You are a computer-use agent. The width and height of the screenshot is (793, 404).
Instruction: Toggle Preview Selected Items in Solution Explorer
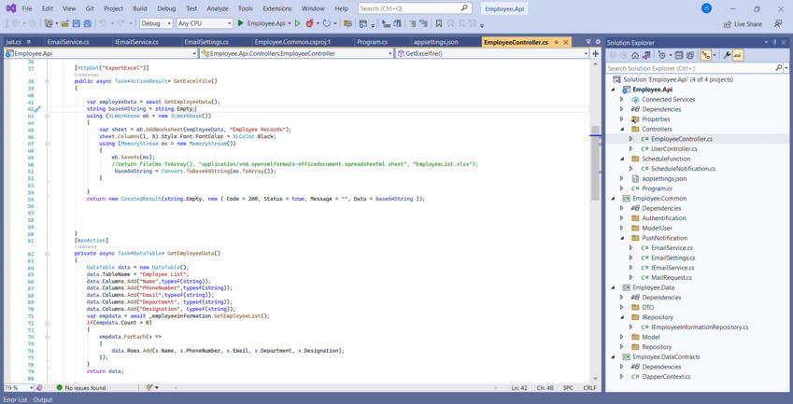pyautogui.click(x=738, y=55)
